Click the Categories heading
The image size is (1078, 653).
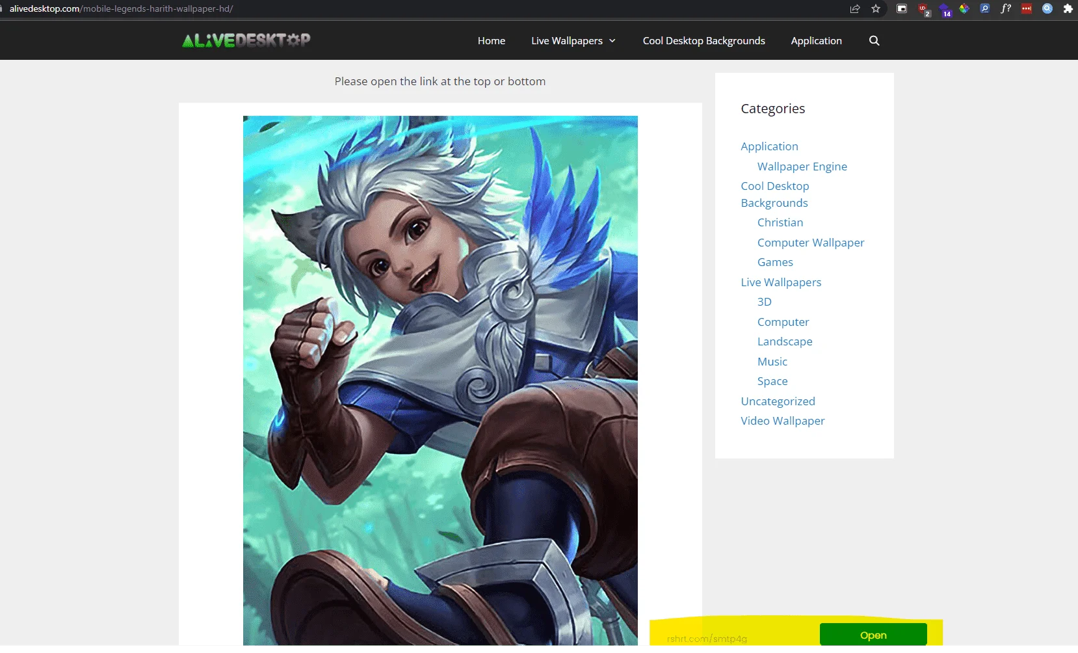(773, 109)
